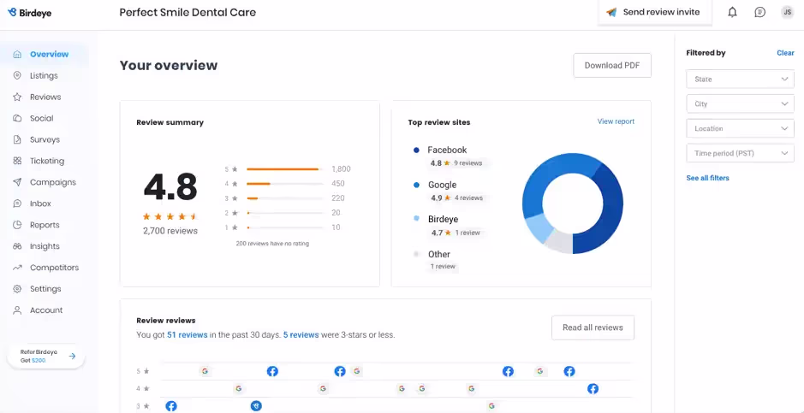Click the View report link
Screen dimensions: 804x413
click(x=616, y=121)
